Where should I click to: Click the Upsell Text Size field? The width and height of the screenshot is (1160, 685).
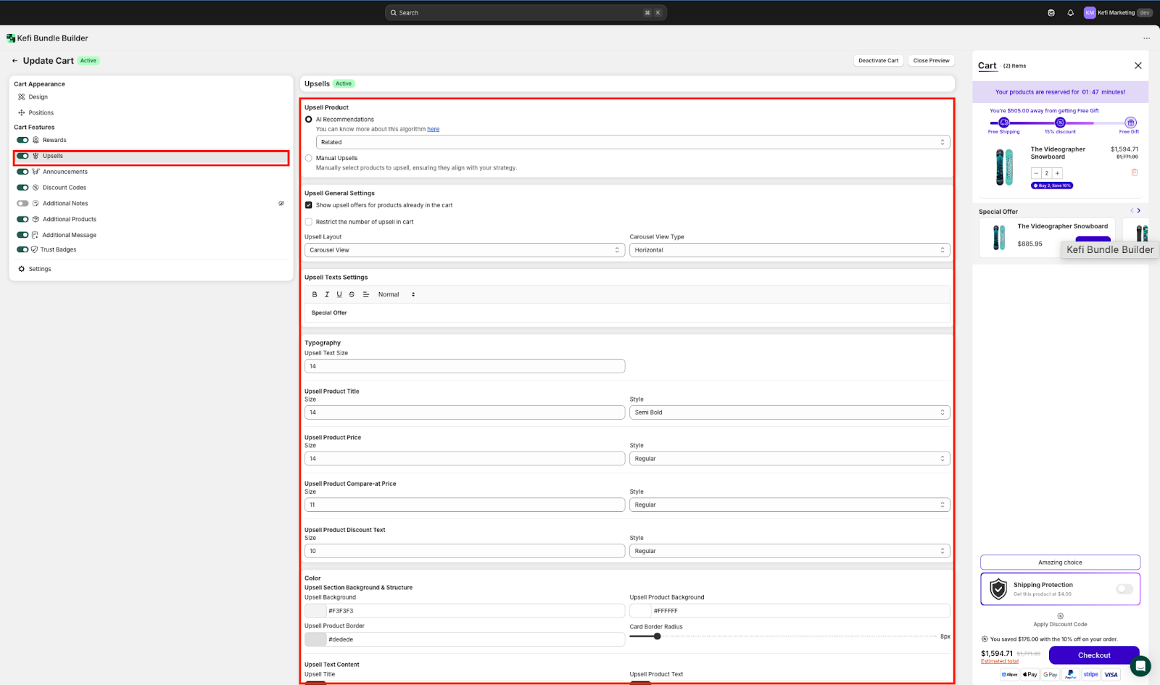pos(464,366)
